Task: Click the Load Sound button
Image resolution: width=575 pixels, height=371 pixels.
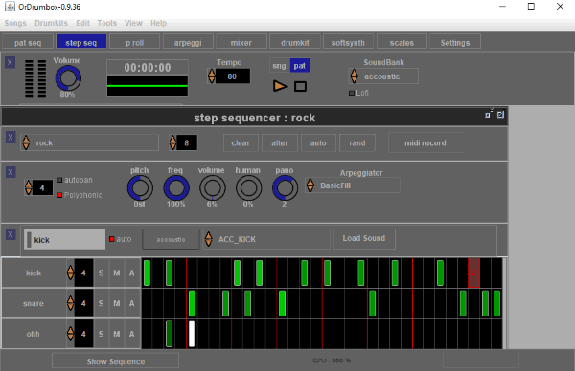Action: pos(364,238)
